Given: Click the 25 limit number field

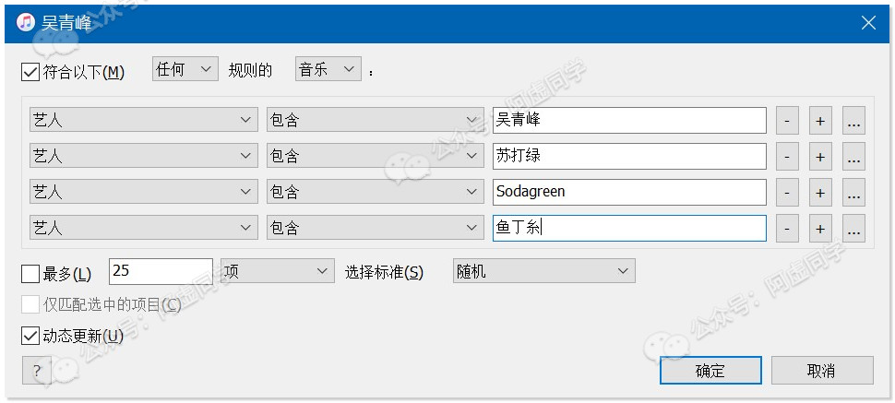Looking at the screenshot, I should (x=161, y=271).
